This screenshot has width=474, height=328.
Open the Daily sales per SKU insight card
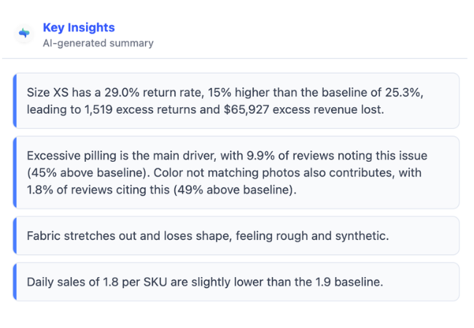236,282
